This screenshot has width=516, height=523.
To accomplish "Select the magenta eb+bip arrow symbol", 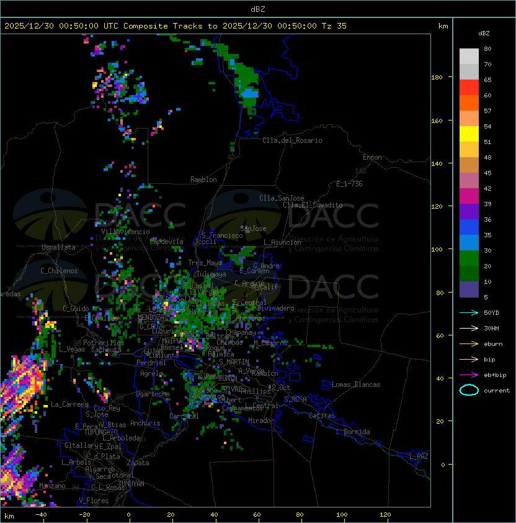I will tap(469, 375).
